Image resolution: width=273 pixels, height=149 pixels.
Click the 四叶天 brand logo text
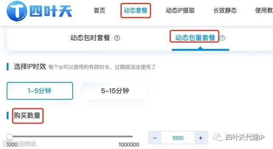[51, 11]
